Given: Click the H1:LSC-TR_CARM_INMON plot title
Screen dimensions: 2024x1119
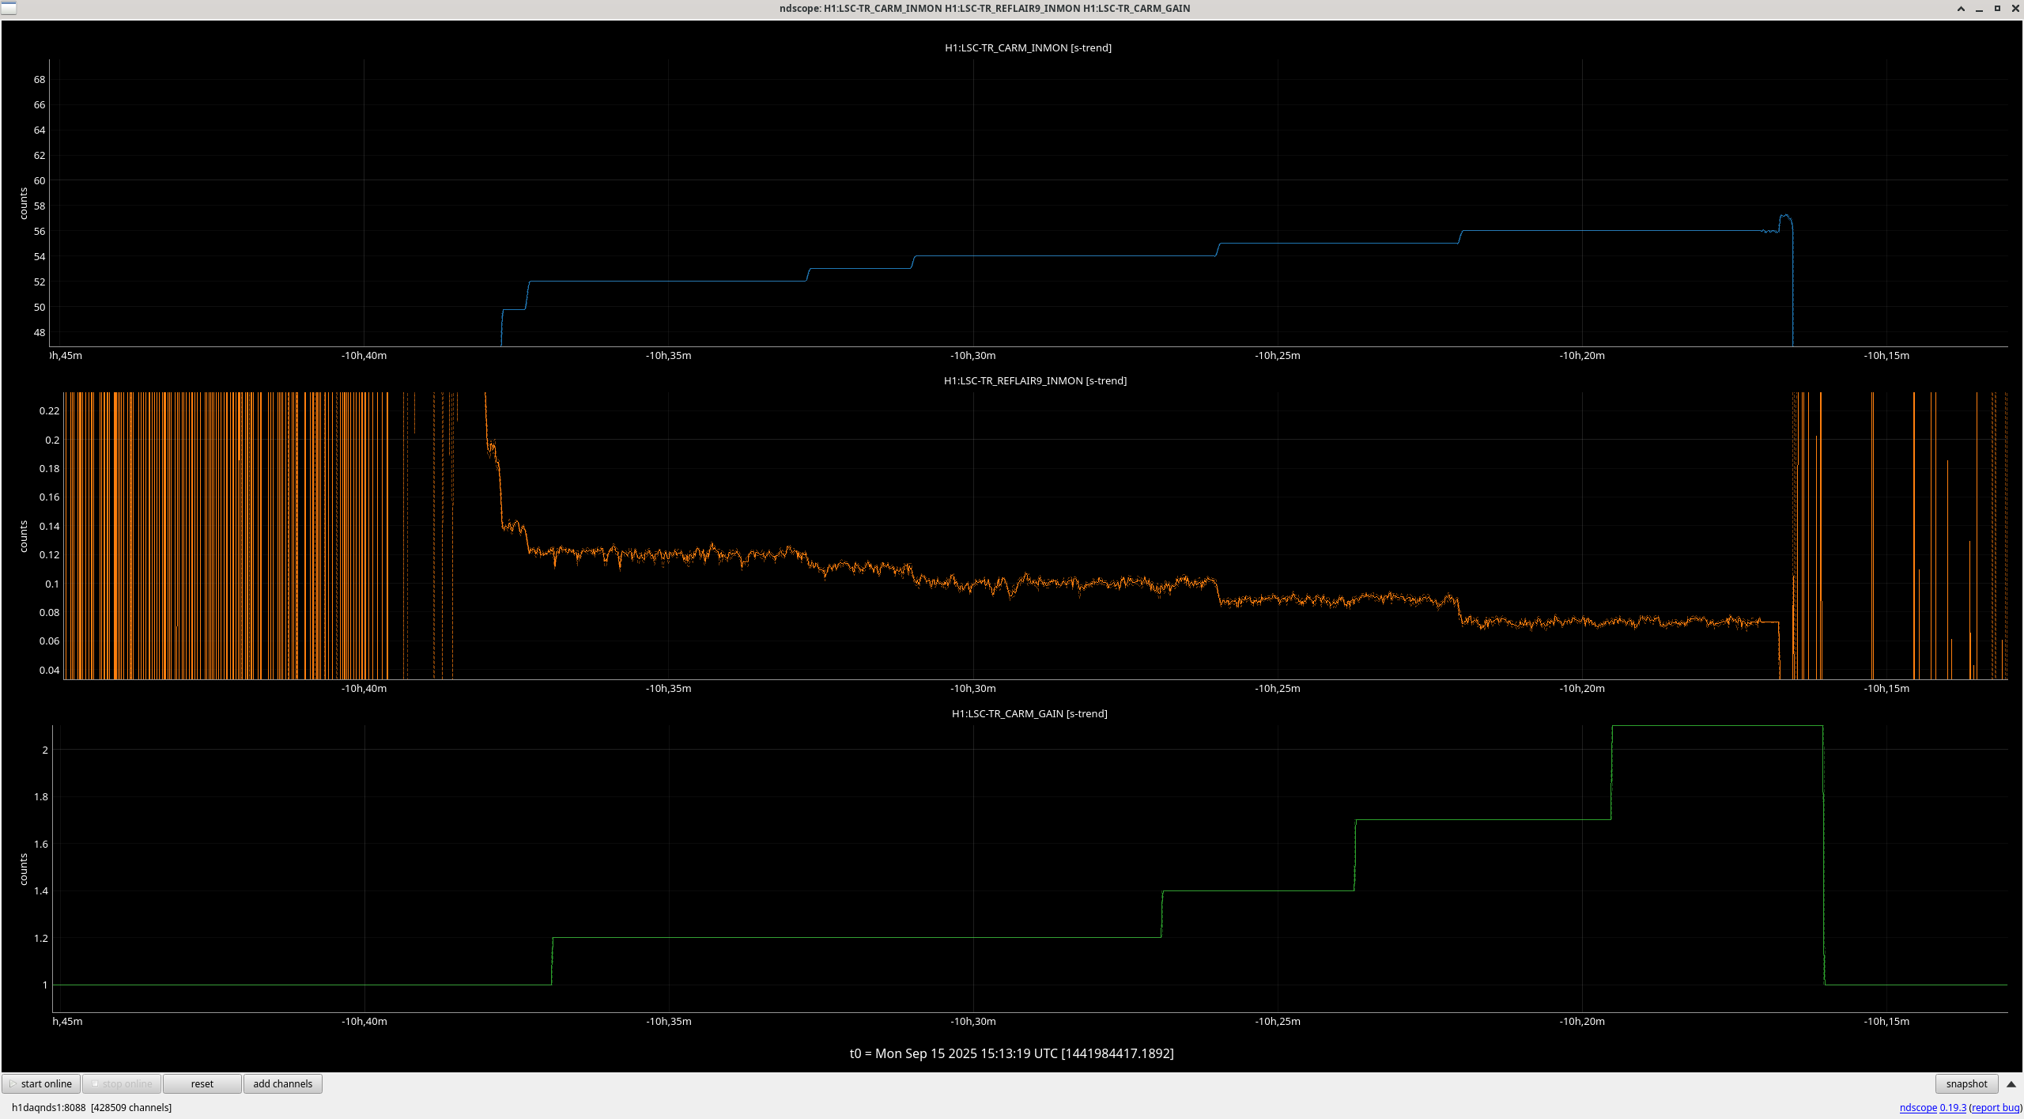Looking at the screenshot, I should [1028, 48].
